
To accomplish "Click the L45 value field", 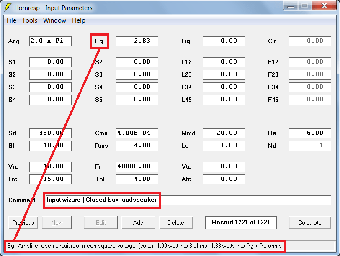I will coord(224,100).
